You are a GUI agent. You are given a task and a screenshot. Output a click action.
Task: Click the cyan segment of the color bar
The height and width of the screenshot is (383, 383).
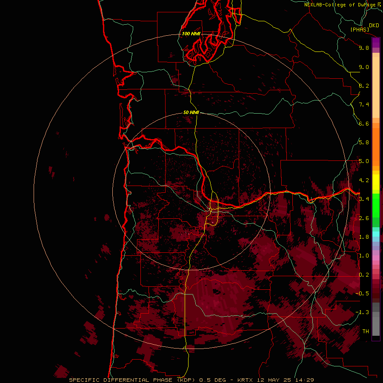click(x=376, y=234)
